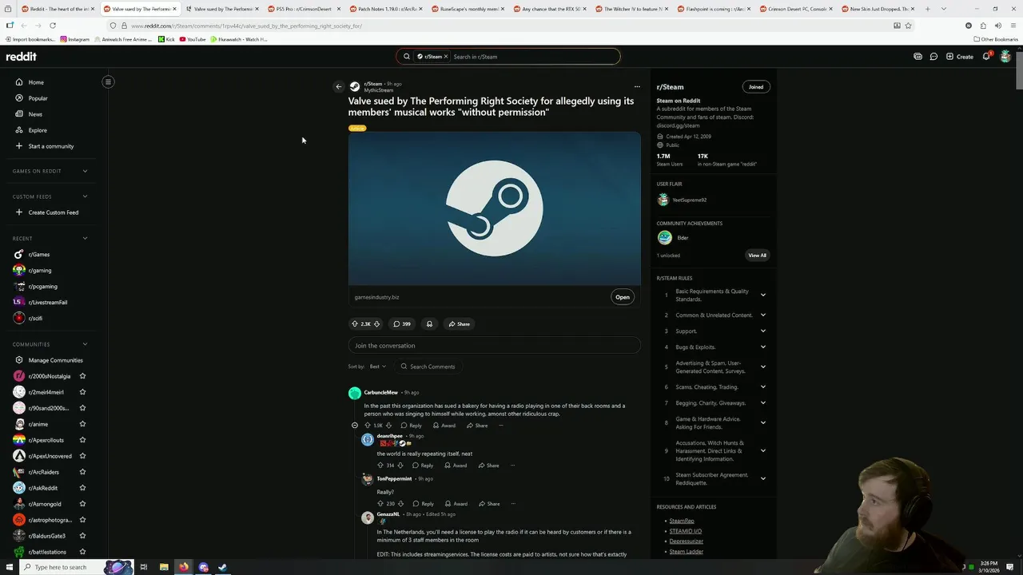
Task: Favorite r/anime with star
Action: (82, 424)
